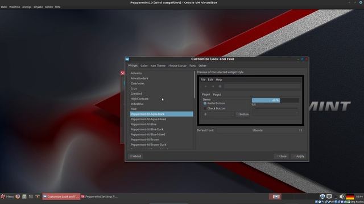Select the Clearlooks theme
This screenshot has height=204, width=364.
coord(162,83)
